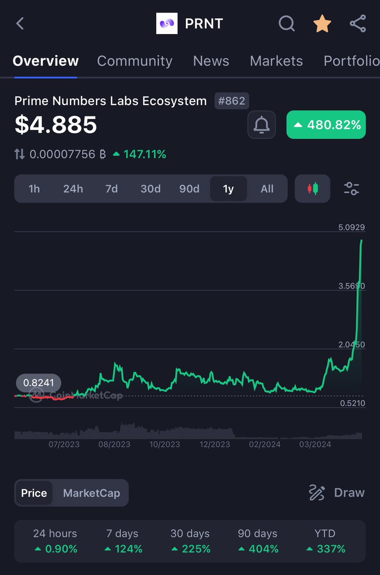This screenshot has height=575, width=380.
Task: Toggle the favorite star icon
Action: pos(322,23)
